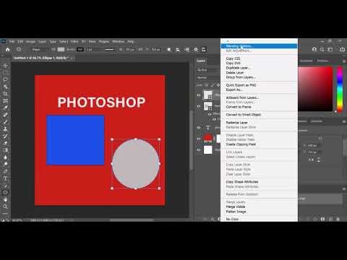
Task: Select the Horizontal Type tool
Action: (5, 178)
